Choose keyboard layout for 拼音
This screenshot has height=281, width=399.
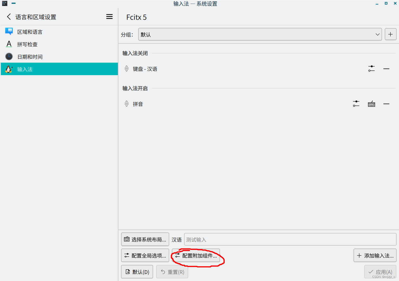click(x=371, y=104)
